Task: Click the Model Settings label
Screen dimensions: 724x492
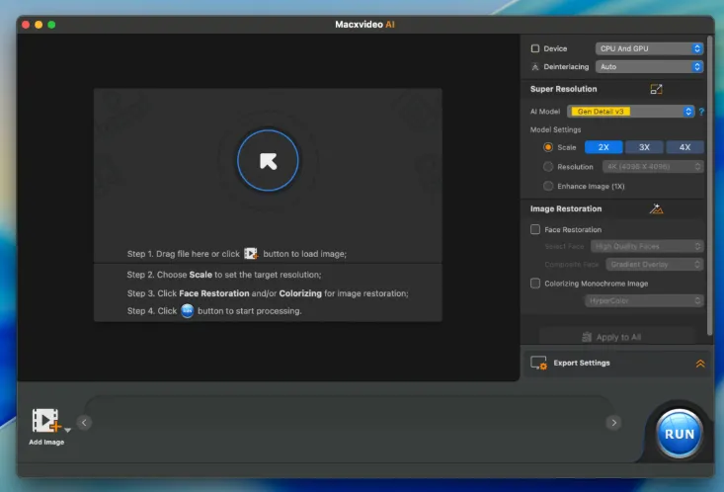Action: click(555, 129)
